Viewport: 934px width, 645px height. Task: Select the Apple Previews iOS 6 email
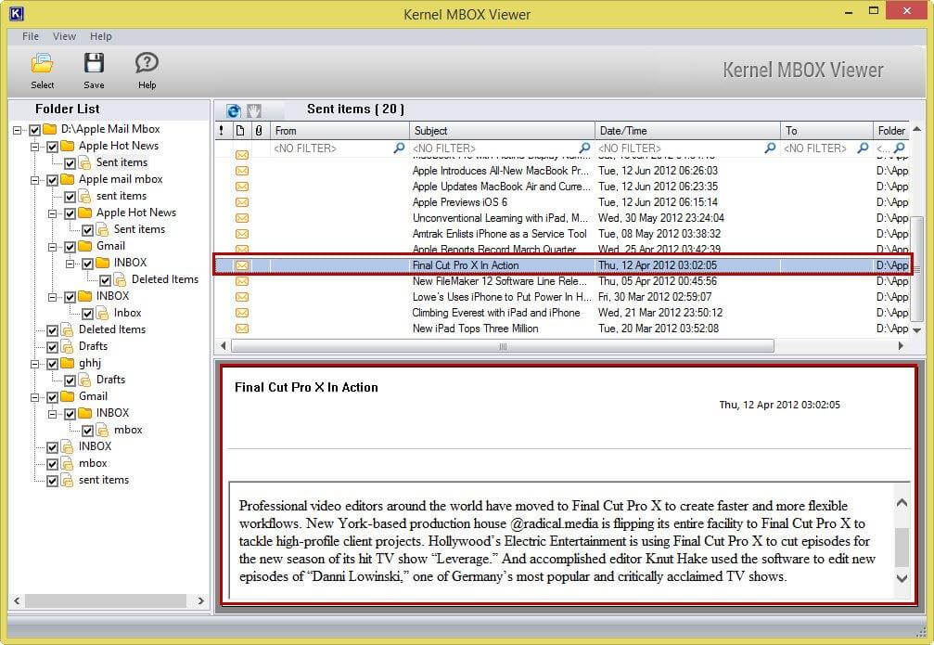[x=562, y=202]
